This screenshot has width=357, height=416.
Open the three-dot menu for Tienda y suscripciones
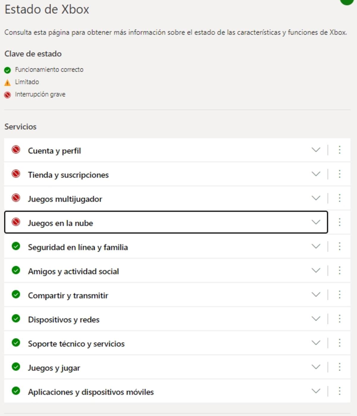[x=339, y=174]
